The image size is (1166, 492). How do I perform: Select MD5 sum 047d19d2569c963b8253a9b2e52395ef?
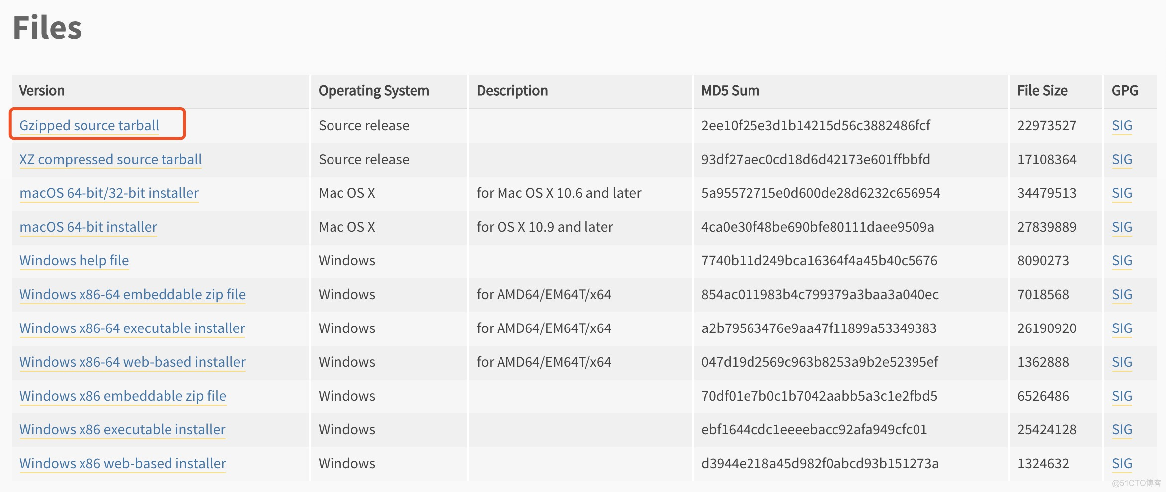(x=820, y=362)
